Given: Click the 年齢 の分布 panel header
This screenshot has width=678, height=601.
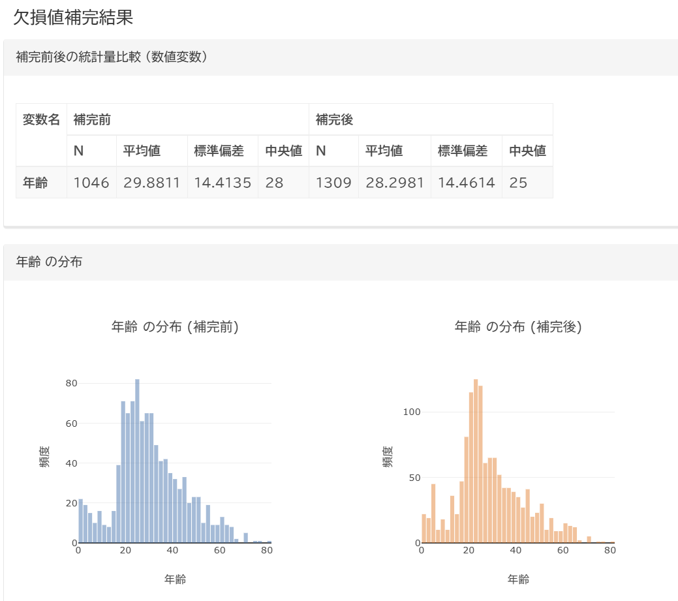Looking at the screenshot, I should point(49,262).
